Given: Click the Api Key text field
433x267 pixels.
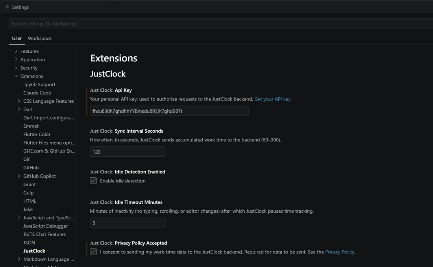Looking at the screenshot, I should 169,111.
